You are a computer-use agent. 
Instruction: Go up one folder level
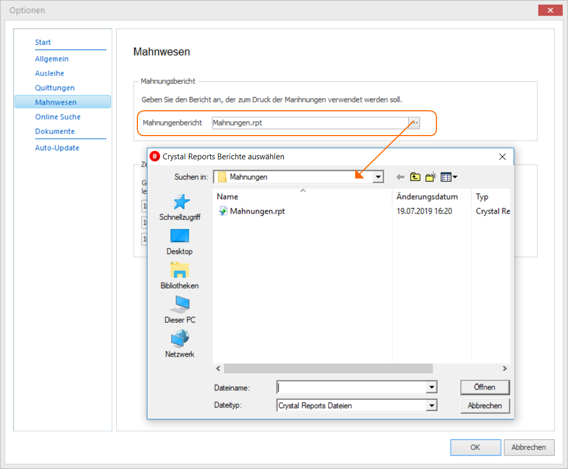415,177
